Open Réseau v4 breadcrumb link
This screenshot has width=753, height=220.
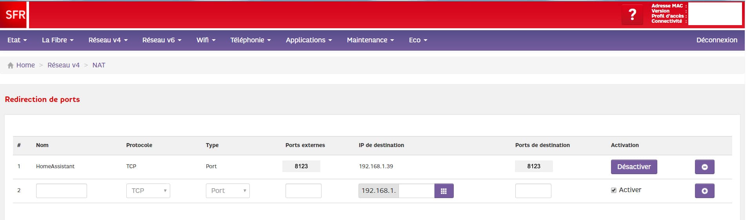(64, 65)
